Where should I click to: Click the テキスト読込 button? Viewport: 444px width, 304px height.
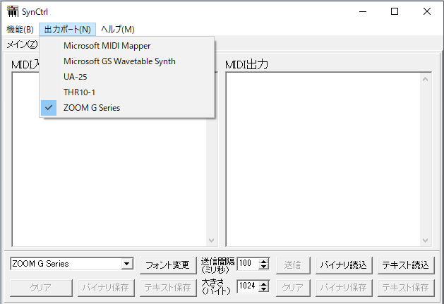[x=406, y=265]
